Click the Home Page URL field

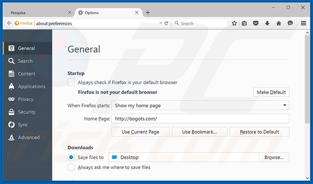(200, 119)
